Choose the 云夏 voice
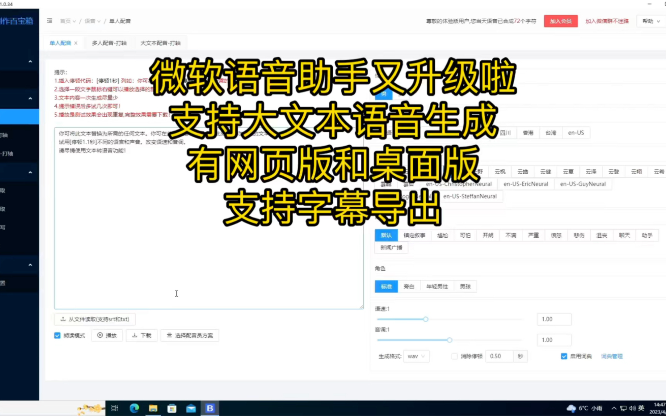The image size is (666, 416). pyautogui.click(x=568, y=172)
